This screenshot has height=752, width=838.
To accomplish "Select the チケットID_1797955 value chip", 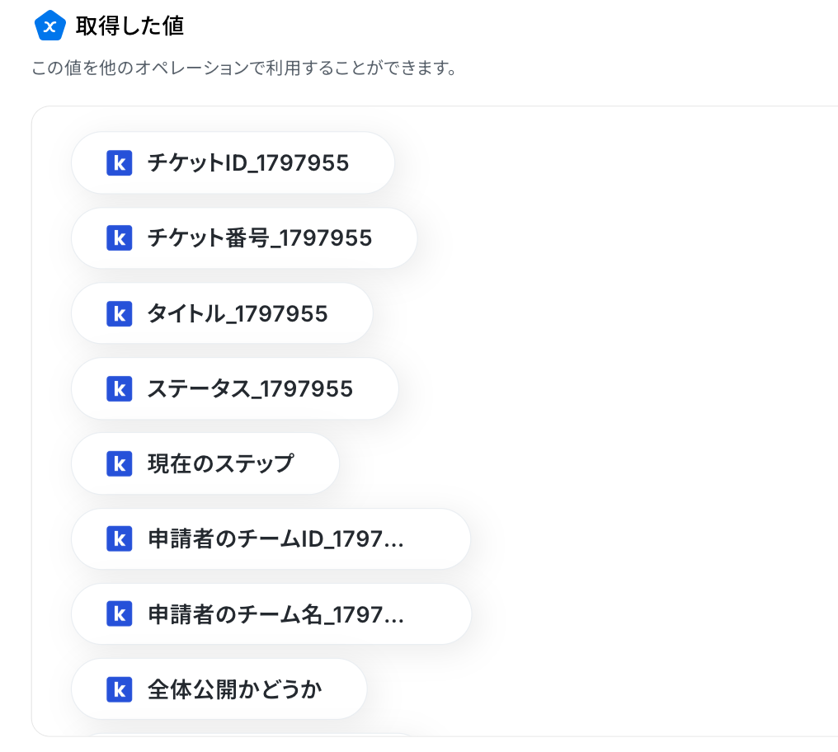I will pyautogui.click(x=233, y=163).
